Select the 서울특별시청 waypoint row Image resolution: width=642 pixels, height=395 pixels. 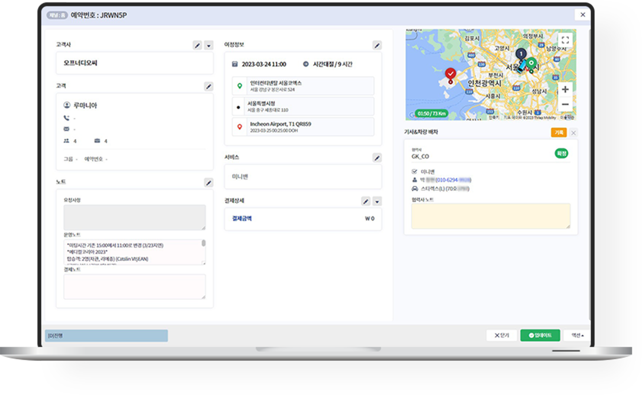point(303,106)
